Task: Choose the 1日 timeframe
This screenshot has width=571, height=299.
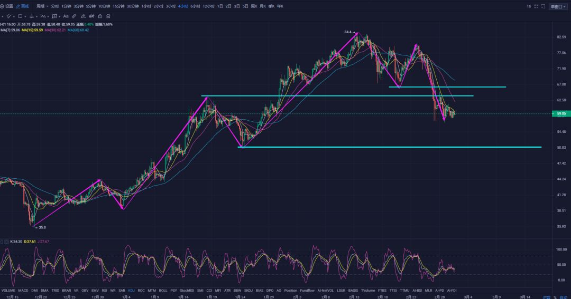Action: tap(220, 6)
